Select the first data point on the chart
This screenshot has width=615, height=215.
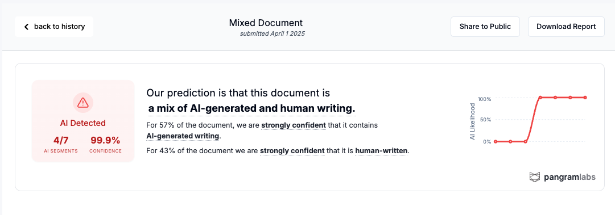[496, 141]
